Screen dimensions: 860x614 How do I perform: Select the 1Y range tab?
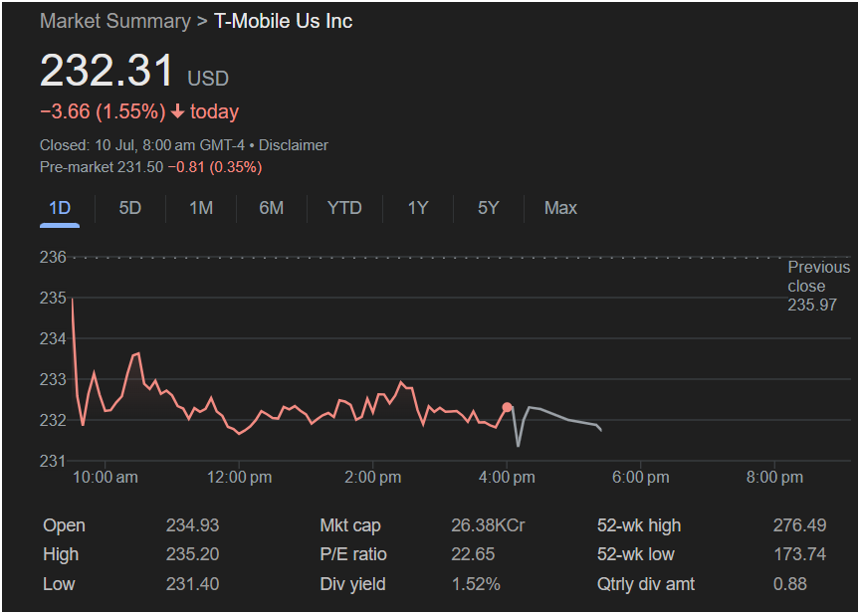tap(417, 208)
